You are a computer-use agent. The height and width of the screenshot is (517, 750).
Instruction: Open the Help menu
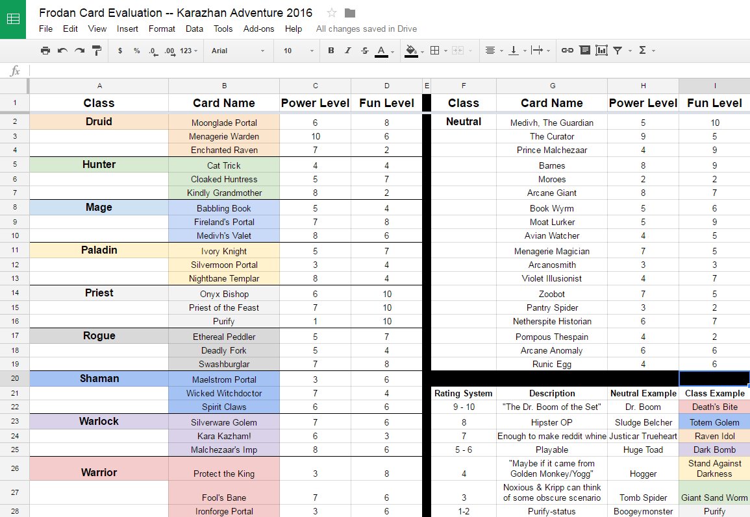[x=294, y=29]
